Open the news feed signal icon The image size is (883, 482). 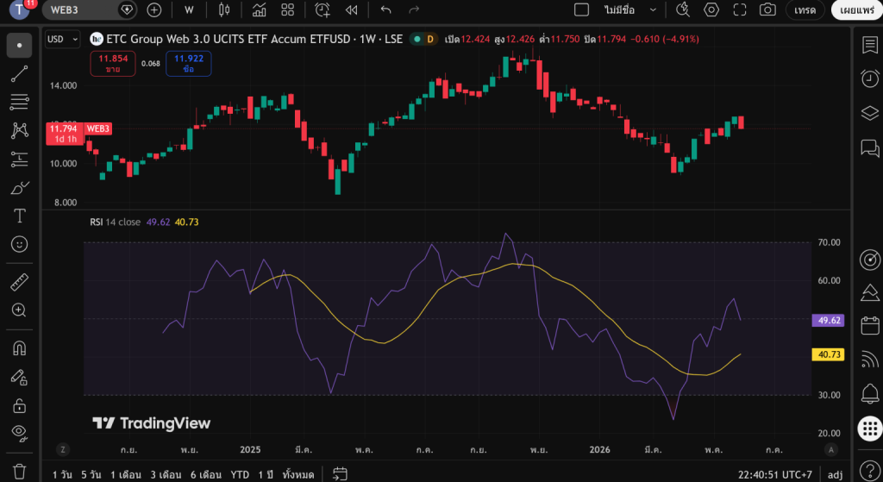coord(869,360)
